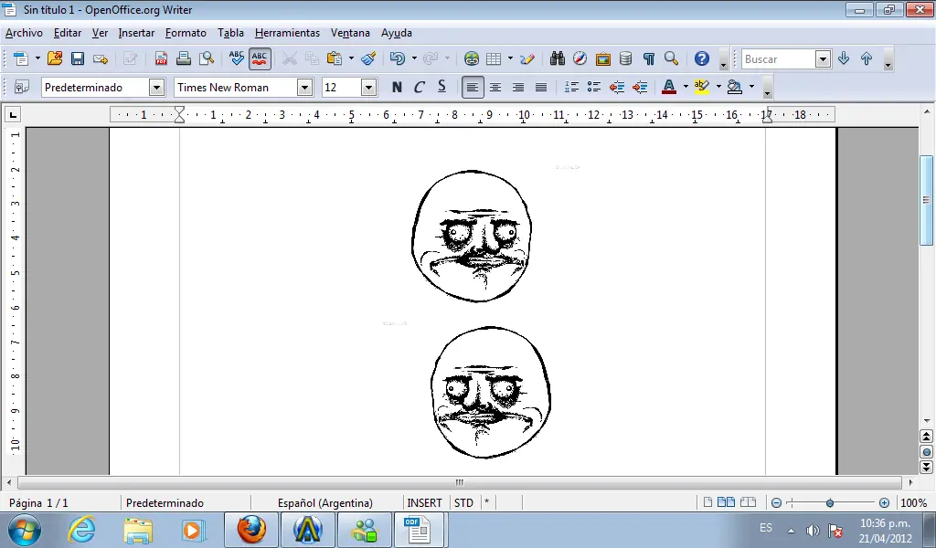Toggle bulleted list
The height and width of the screenshot is (548, 936).
(594, 87)
